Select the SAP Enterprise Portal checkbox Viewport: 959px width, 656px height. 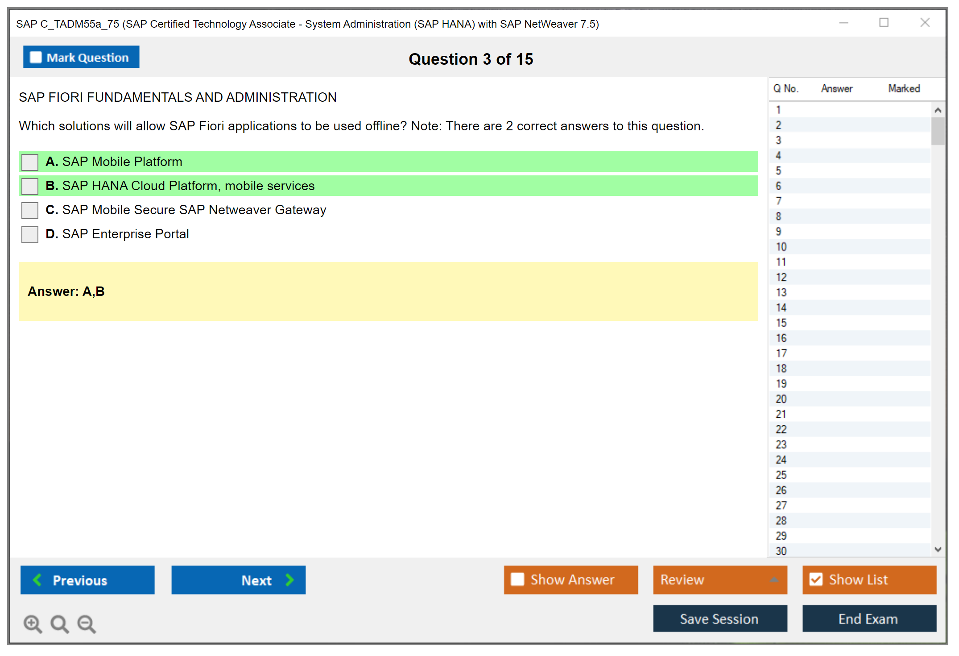click(30, 234)
